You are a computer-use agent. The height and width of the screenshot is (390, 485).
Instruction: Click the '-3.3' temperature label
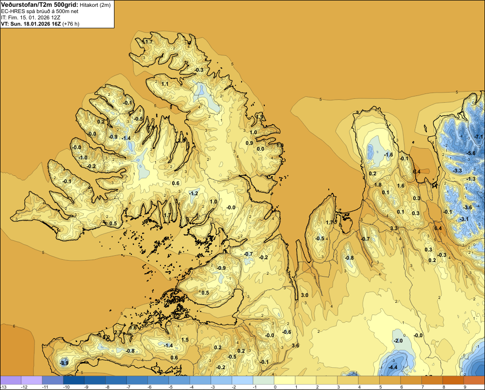457,171
